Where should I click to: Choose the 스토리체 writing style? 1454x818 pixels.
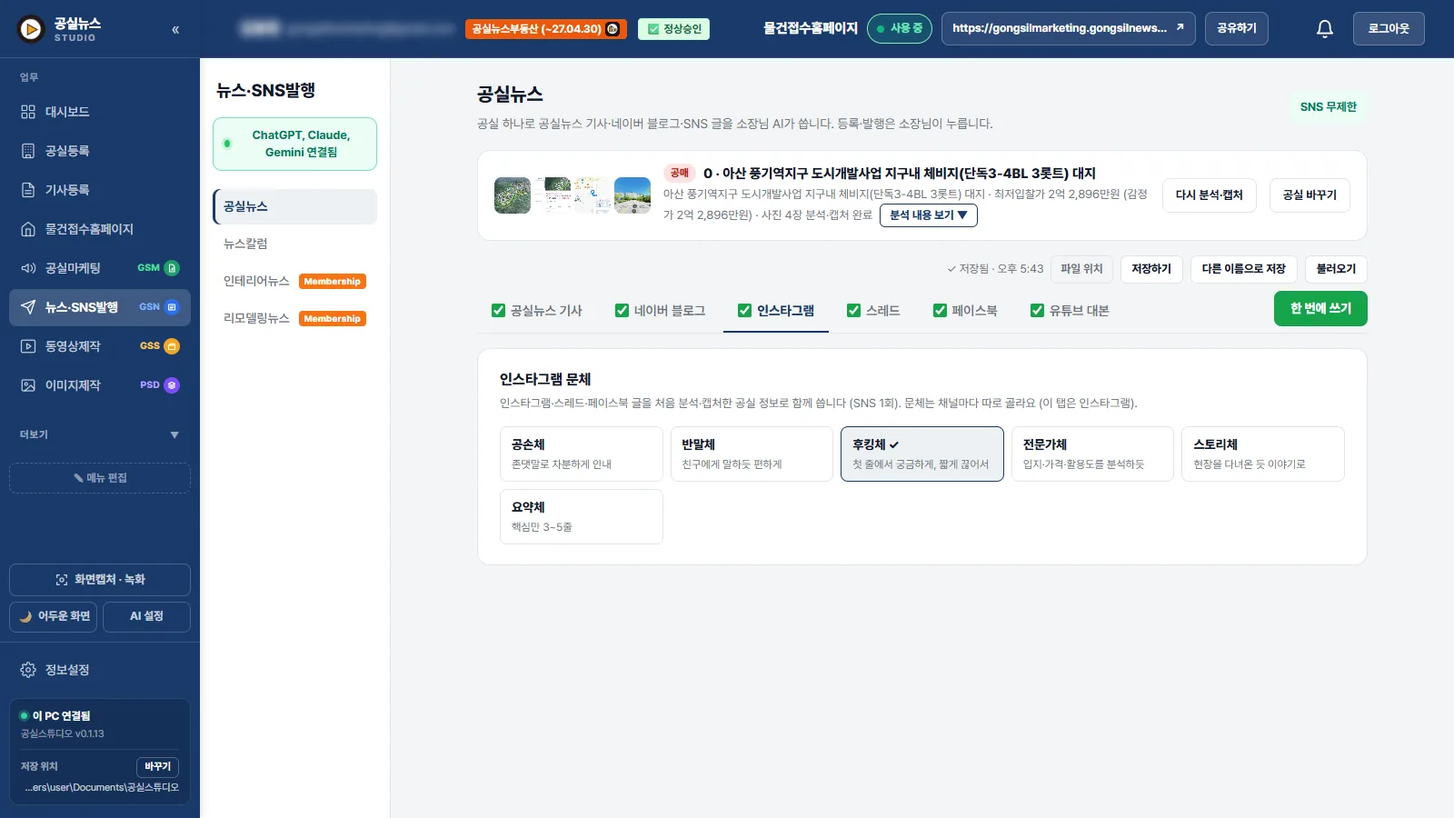(x=1263, y=454)
